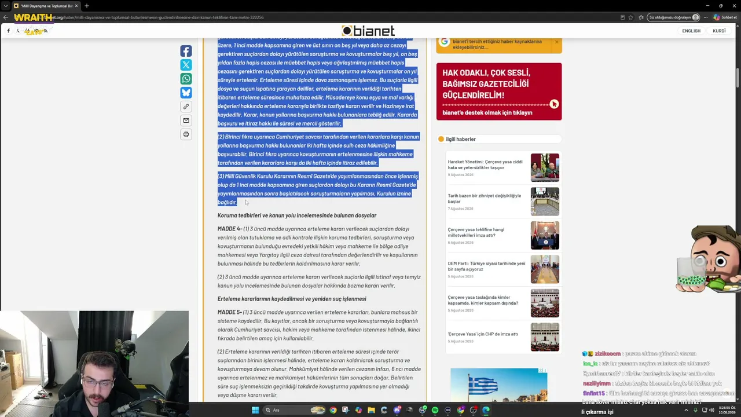Open File Explorer from the taskbar
Viewport: 741px width, 417px height.
[x=371, y=410]
